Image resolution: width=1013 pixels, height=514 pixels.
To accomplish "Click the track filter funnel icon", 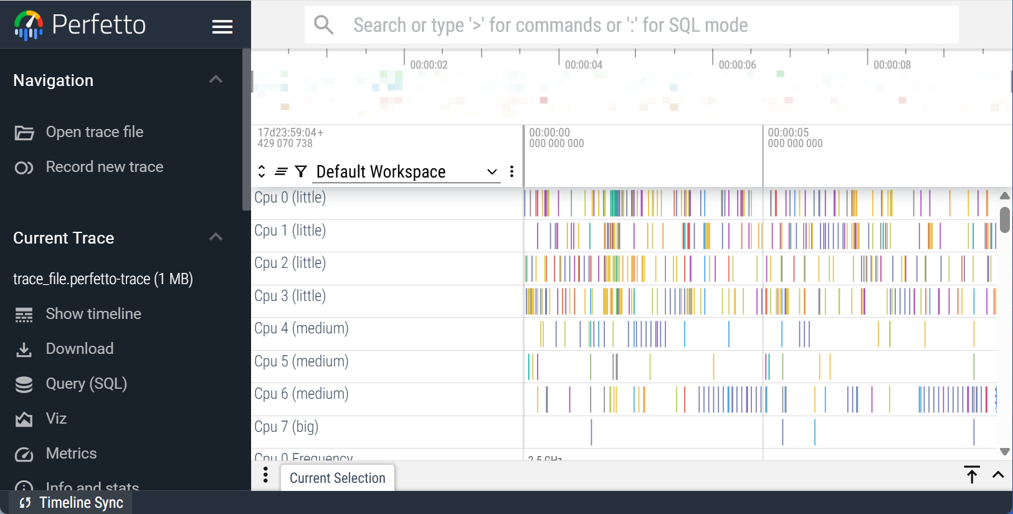I will pyautogui.click(x=301, y=171).
